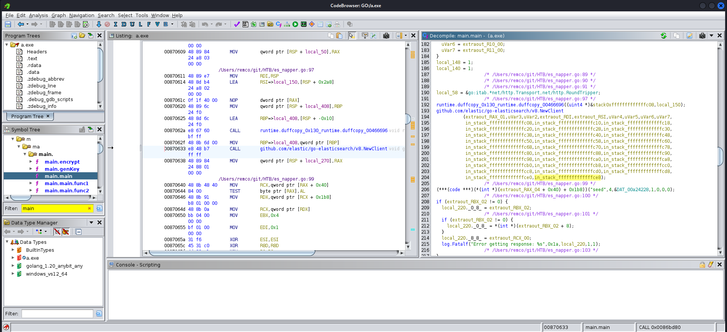Select main.main.func2 in Symbol Tree
727x332 pixels.
(x=67, y=190)
